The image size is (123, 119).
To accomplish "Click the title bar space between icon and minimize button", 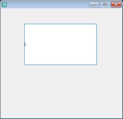I will [x=48, y=5].
